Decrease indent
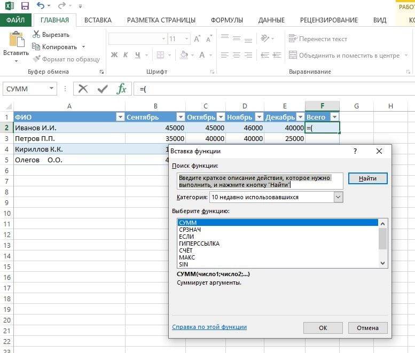This screenshot has height=353, width=415. coord(265,55)
